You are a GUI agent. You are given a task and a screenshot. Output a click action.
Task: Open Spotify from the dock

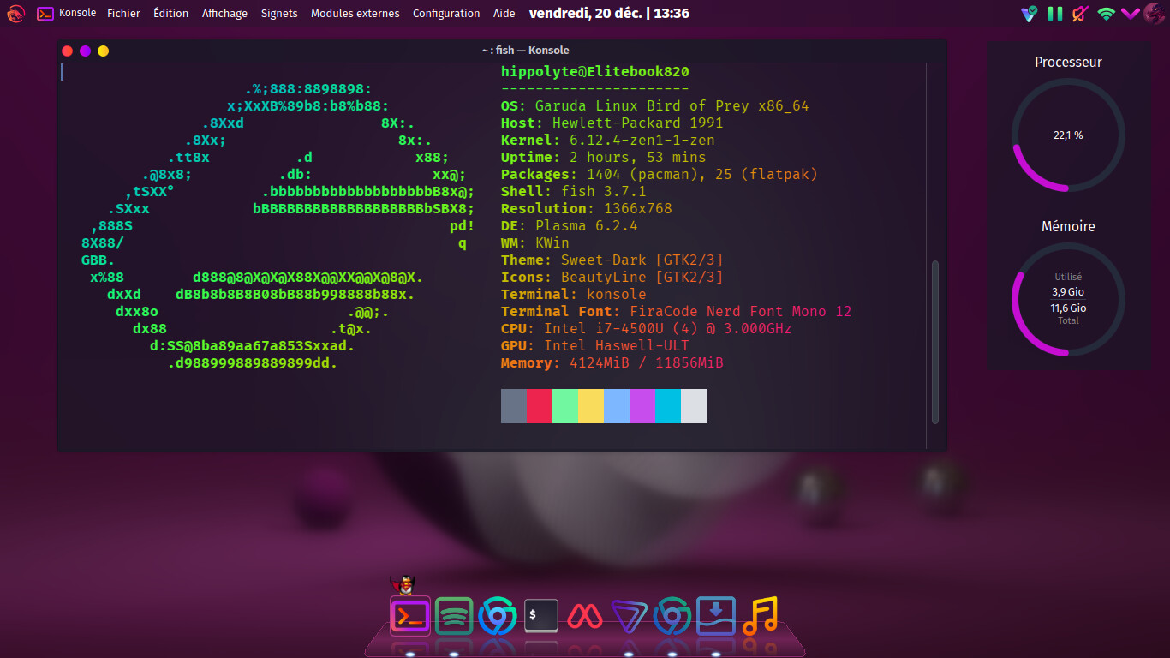[454, 616]
